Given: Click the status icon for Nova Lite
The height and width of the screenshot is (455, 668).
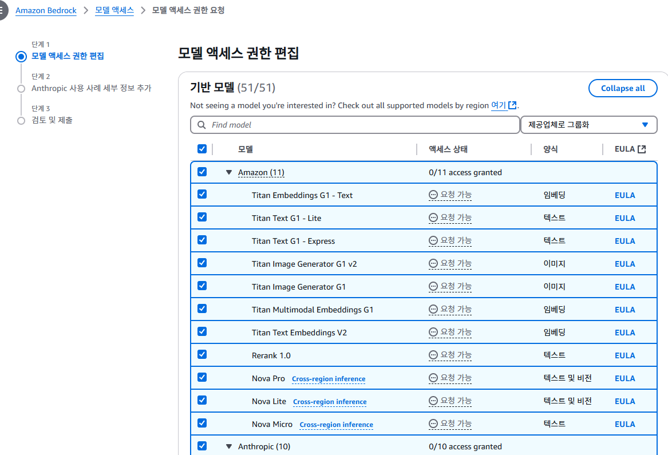Looking at the screenshot, I should (x=433, y=401).
